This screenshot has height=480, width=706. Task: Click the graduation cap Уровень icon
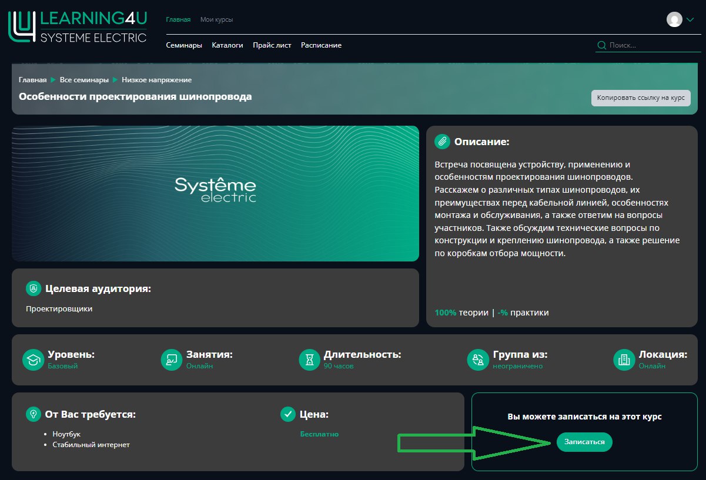33,360
